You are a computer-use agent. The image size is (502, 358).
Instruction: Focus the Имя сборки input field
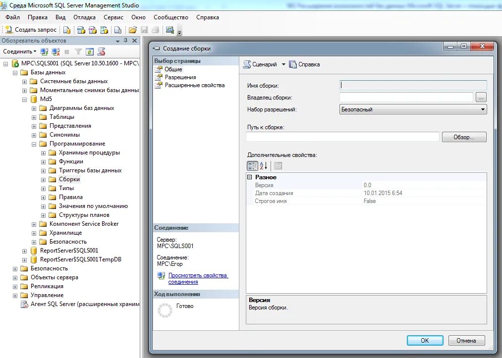point(413,85)
